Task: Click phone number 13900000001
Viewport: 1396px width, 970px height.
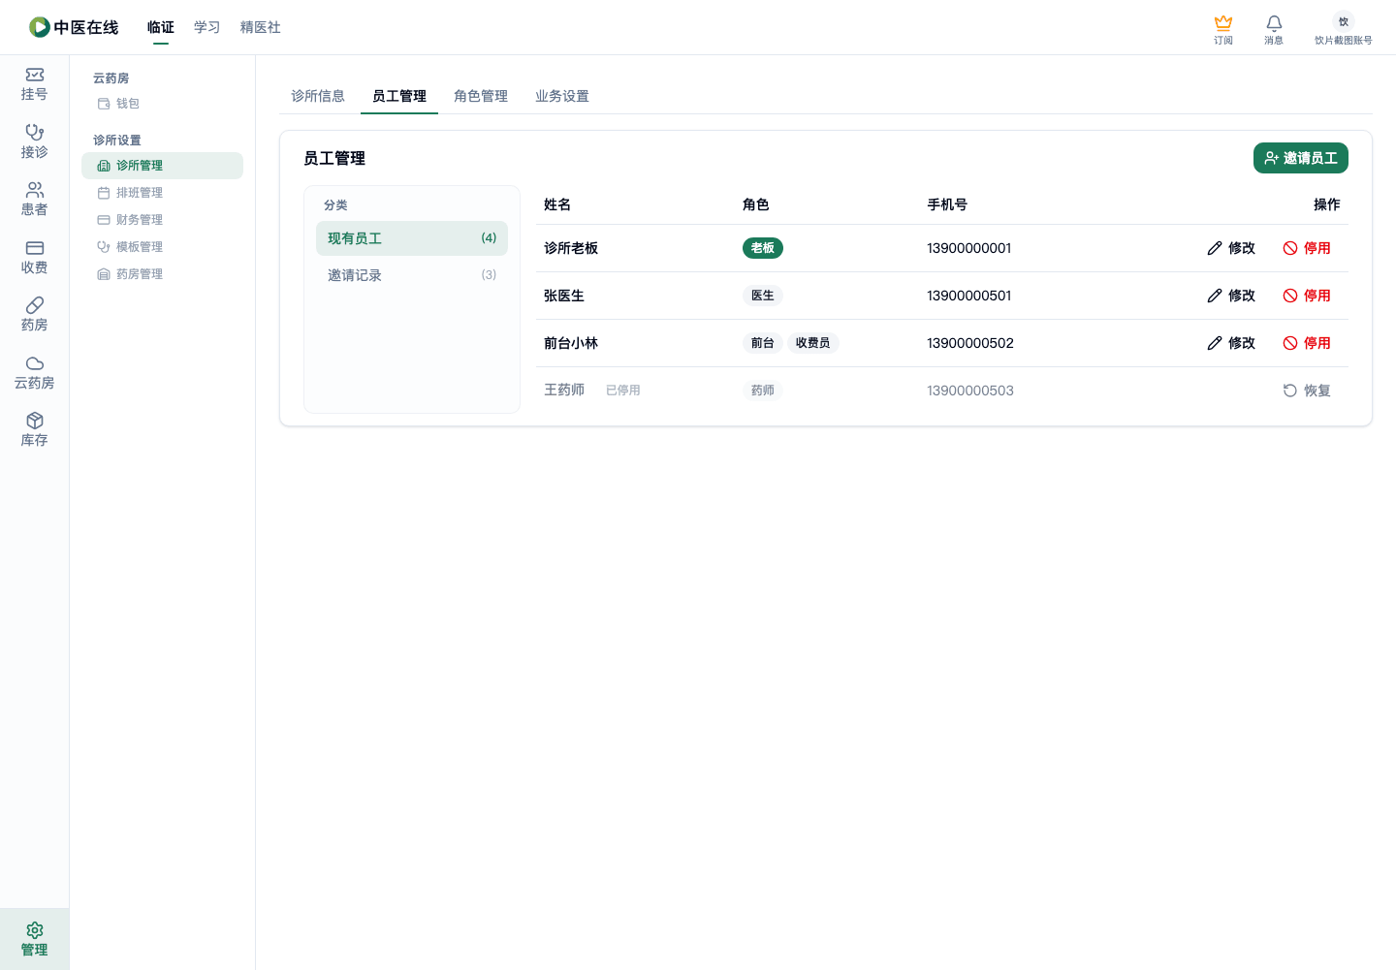Action: click(969, 248)
